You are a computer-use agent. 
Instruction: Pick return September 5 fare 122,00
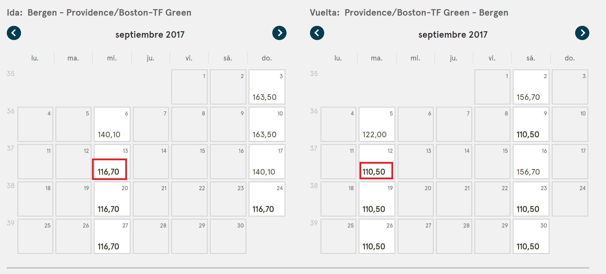pyautogui.click(x=377, y=124)
